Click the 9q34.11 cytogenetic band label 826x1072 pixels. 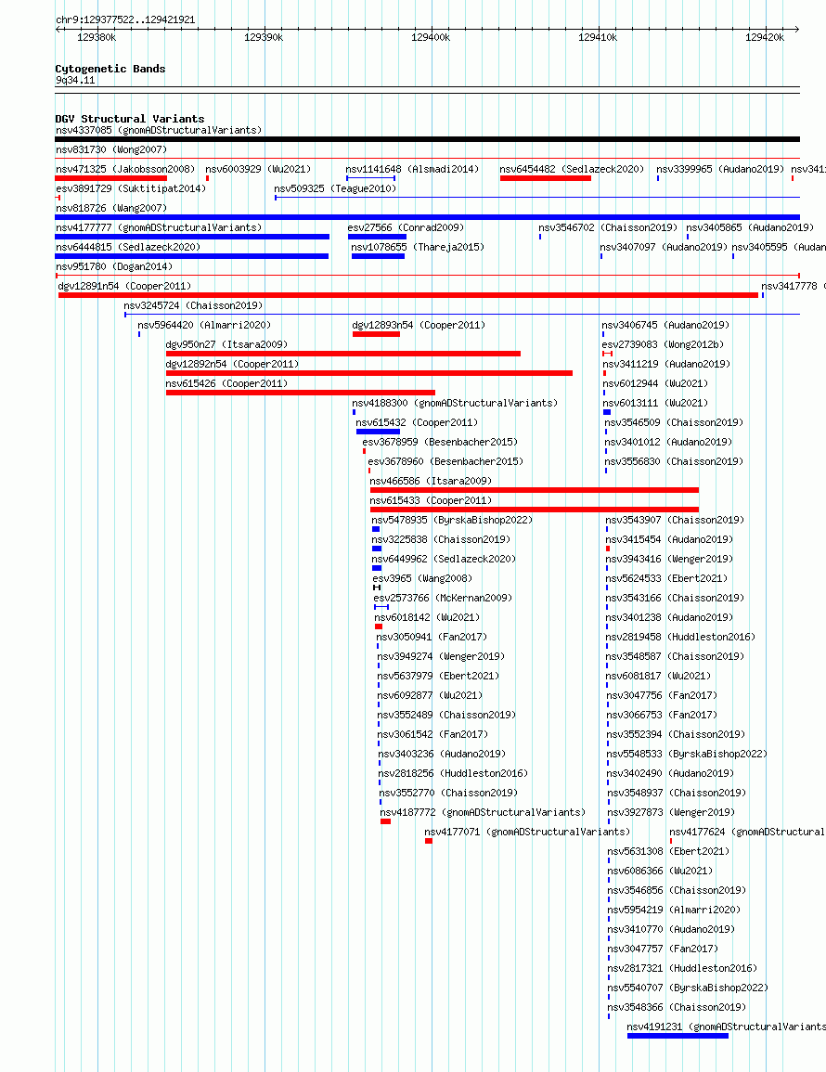point(75,81)
